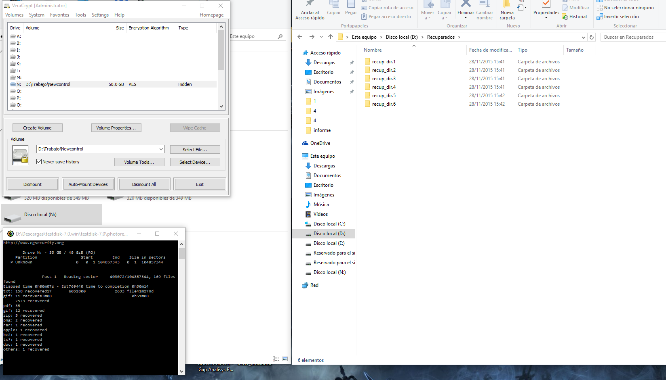Viewport: 666px width, 380px height.
Task: Click the Anclar al Acceso rápido pin icon
Action: 310,4
